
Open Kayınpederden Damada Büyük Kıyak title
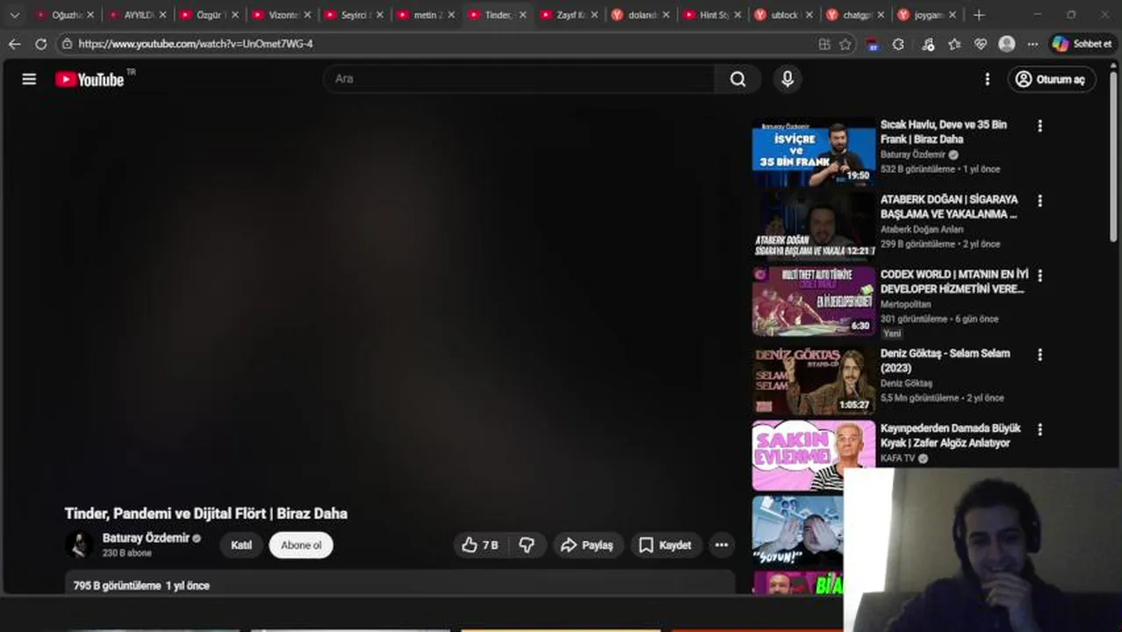[951, 435]
